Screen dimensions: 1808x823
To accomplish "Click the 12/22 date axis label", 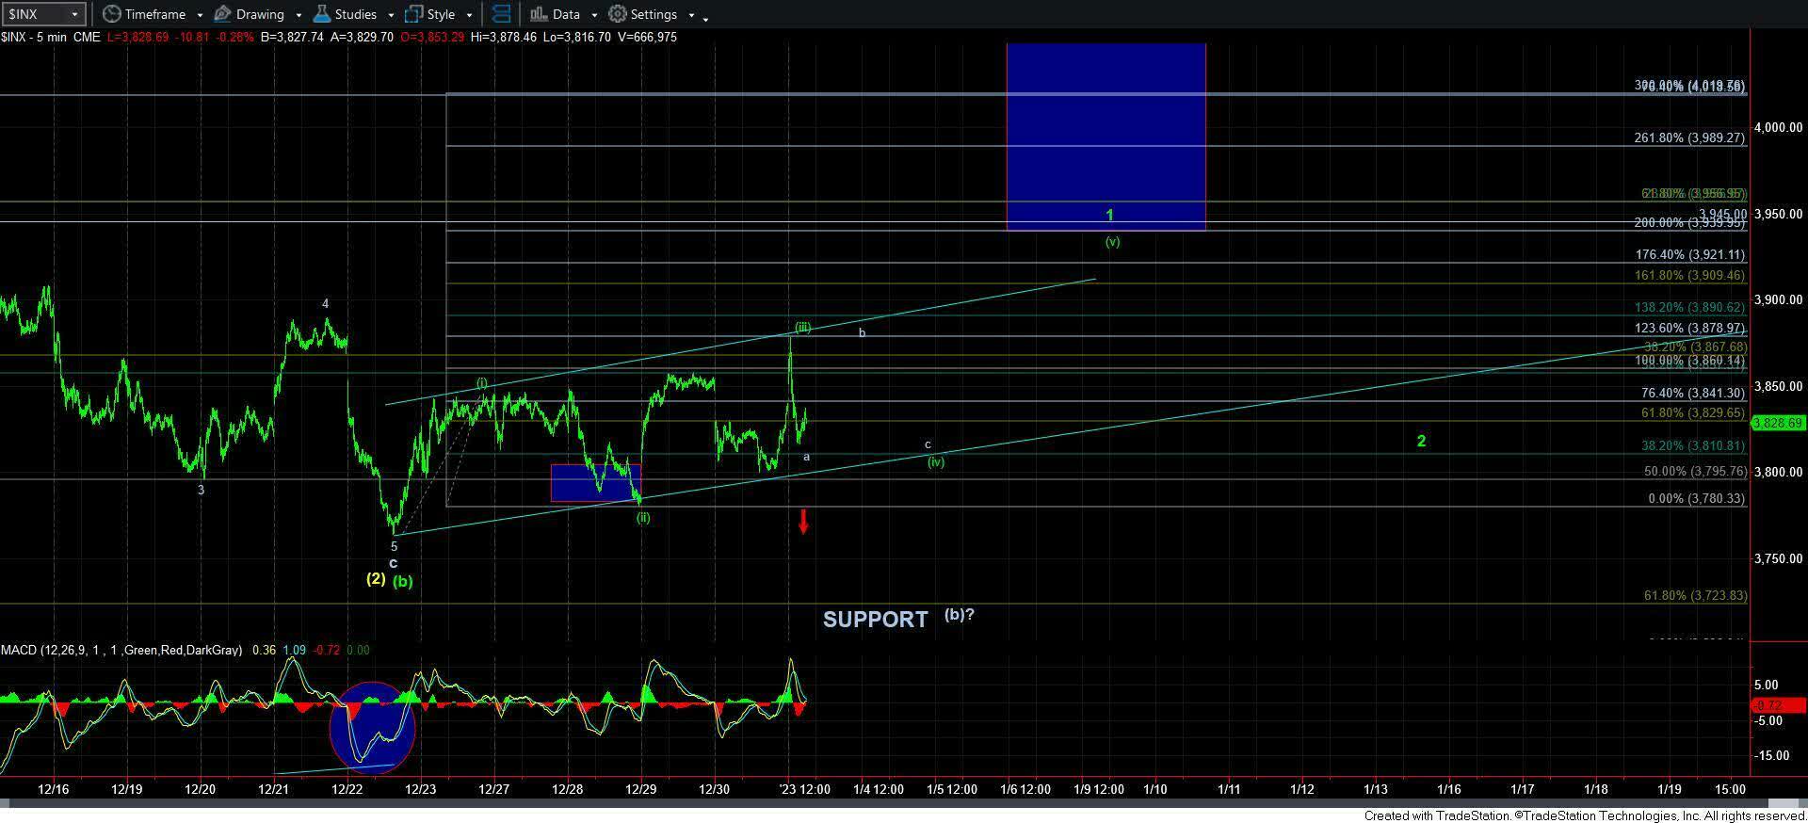I will pos(347,789).
